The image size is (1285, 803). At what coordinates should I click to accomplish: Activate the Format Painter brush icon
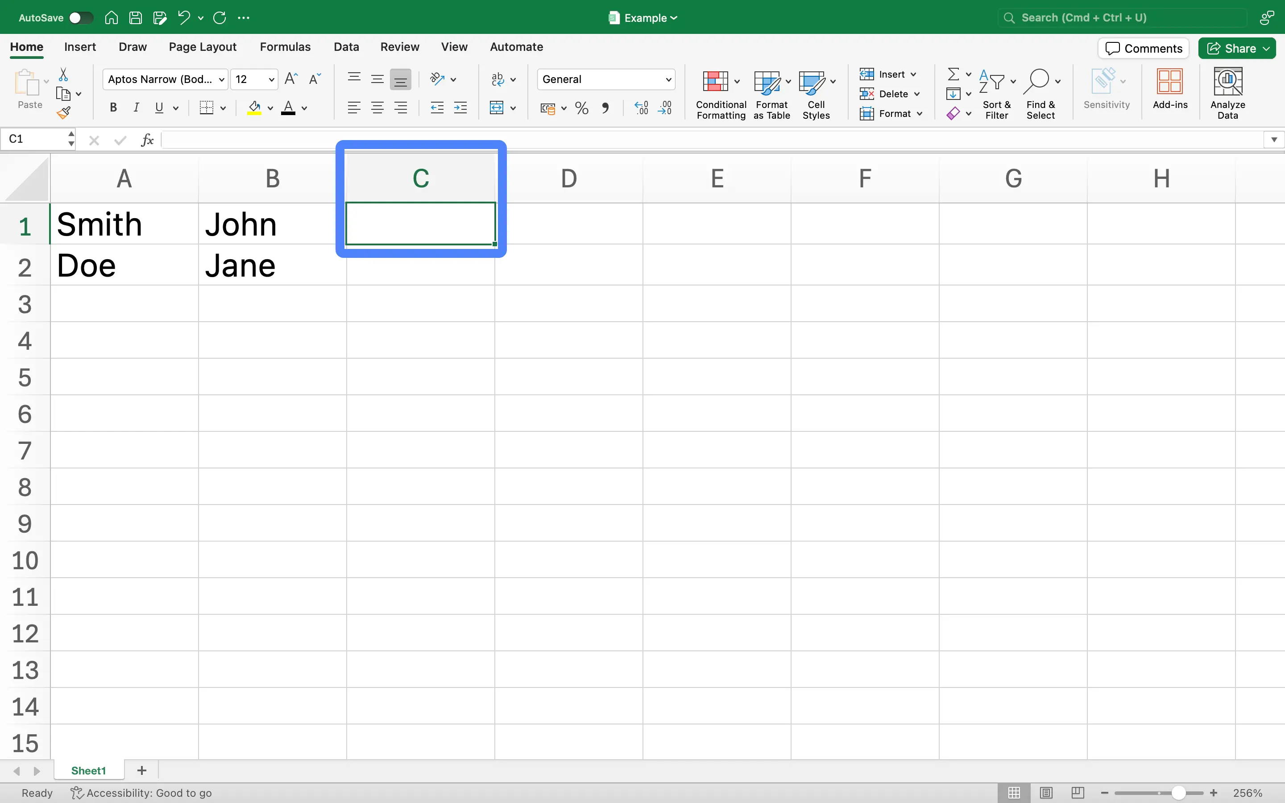(64, 112)
